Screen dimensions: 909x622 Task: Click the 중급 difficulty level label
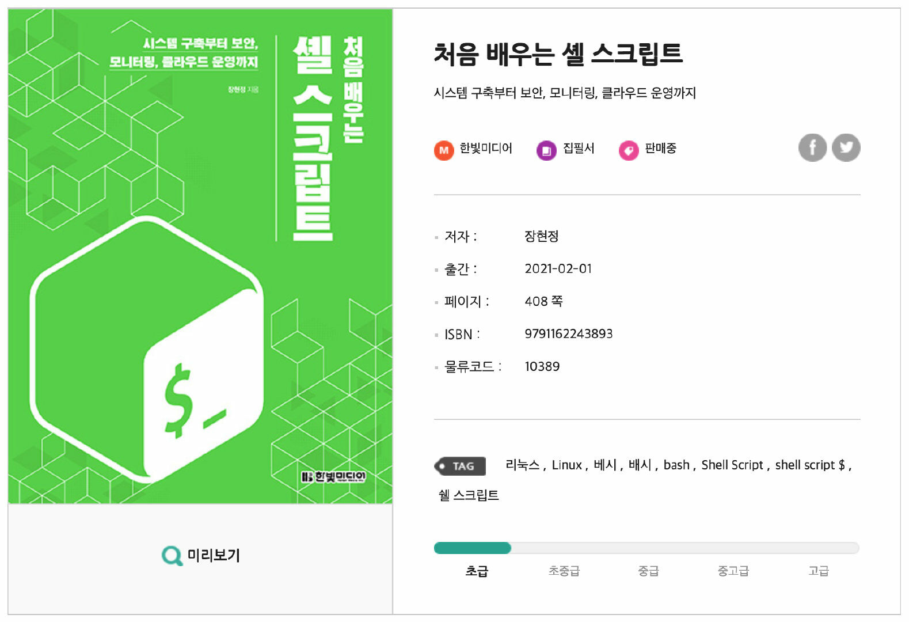tap(648, 571)
